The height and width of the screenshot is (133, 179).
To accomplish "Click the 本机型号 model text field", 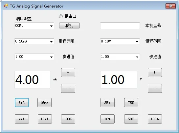I will point(120,25).
